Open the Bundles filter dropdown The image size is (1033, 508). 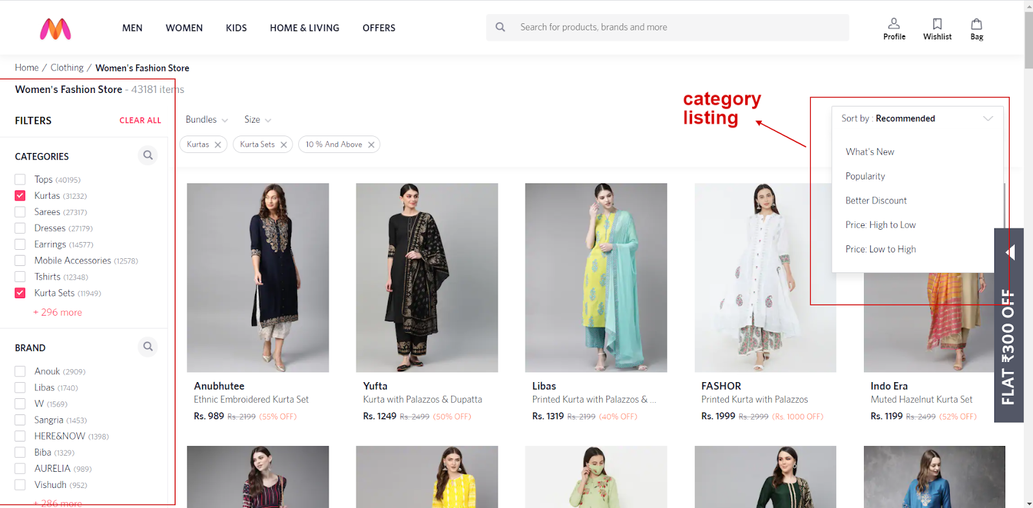207,119
